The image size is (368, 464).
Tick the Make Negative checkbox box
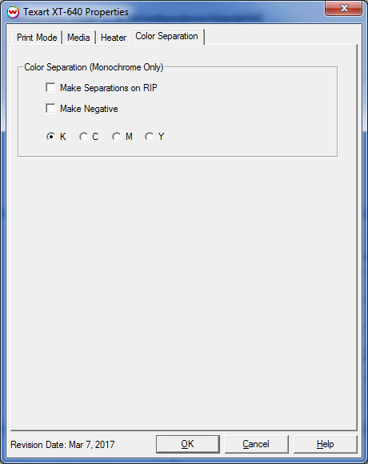coord(50,108)
